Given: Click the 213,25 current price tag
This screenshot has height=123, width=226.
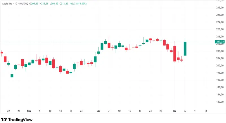Looking at the screenshot, I should (x=220, y=42).
